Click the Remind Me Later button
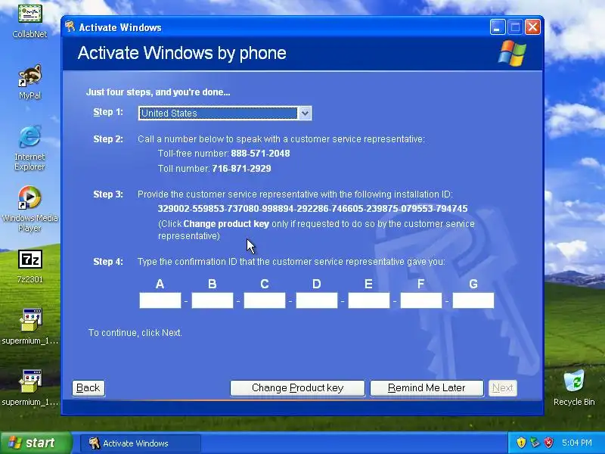The height and width of the screenshot is (454, 605). pos(427,388)
